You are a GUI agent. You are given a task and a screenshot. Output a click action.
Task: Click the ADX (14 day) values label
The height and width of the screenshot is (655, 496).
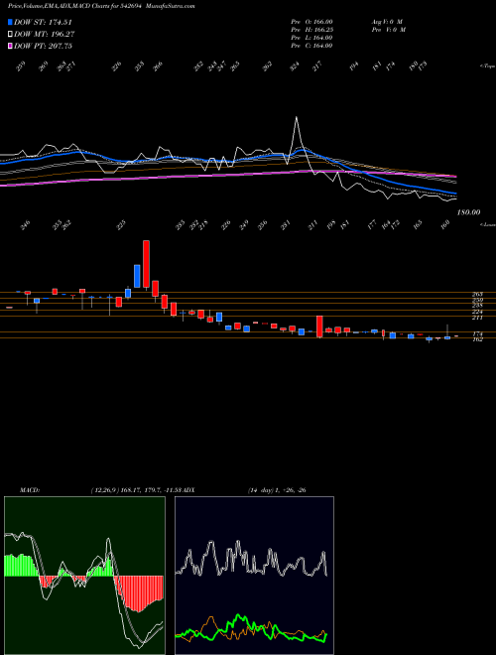277,490
